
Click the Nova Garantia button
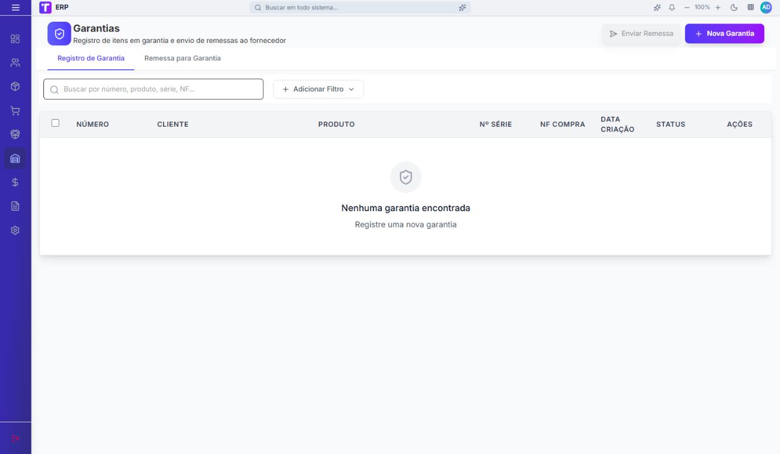point(724,33)
